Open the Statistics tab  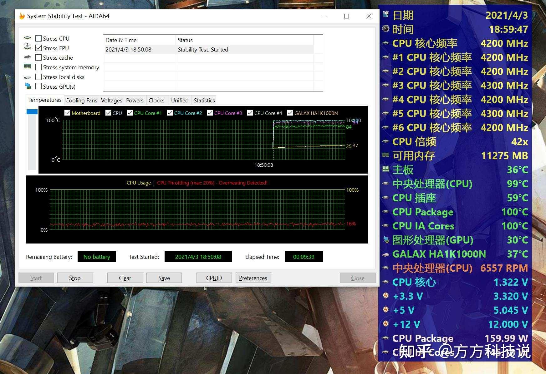204,100
